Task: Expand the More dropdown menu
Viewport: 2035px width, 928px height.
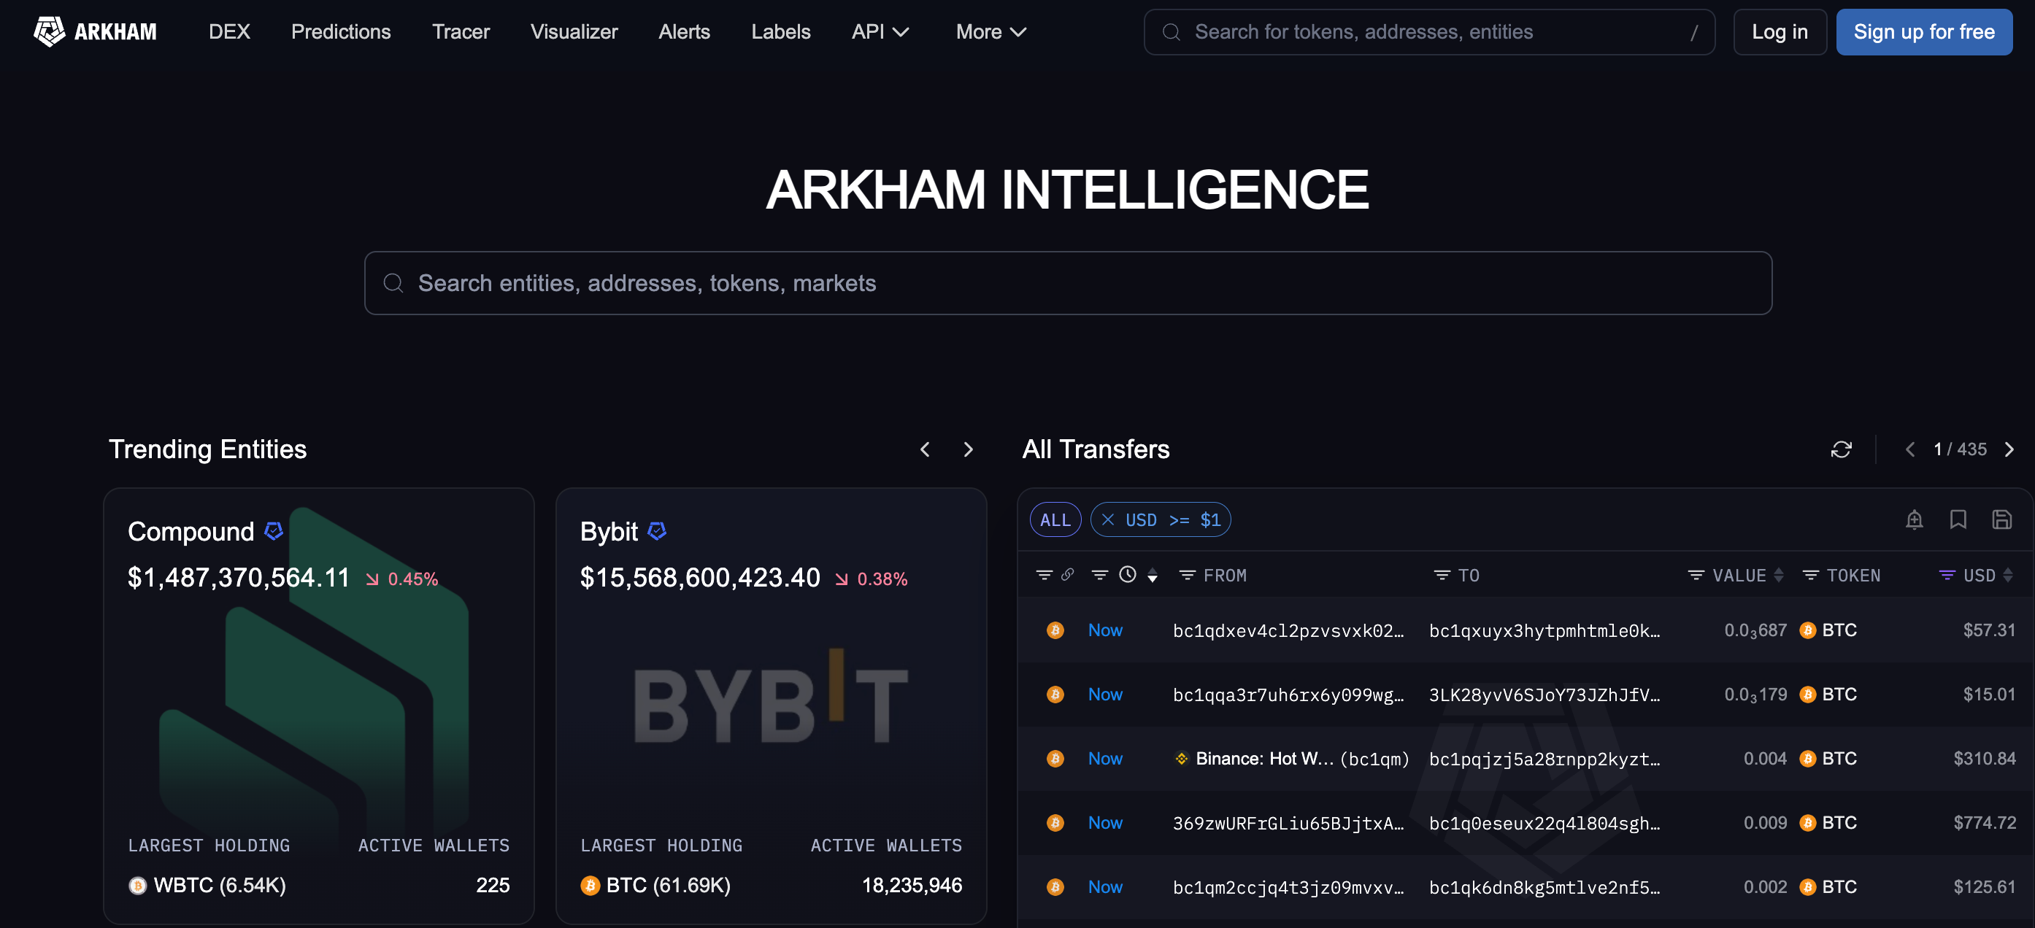Action: coord(990,31)
